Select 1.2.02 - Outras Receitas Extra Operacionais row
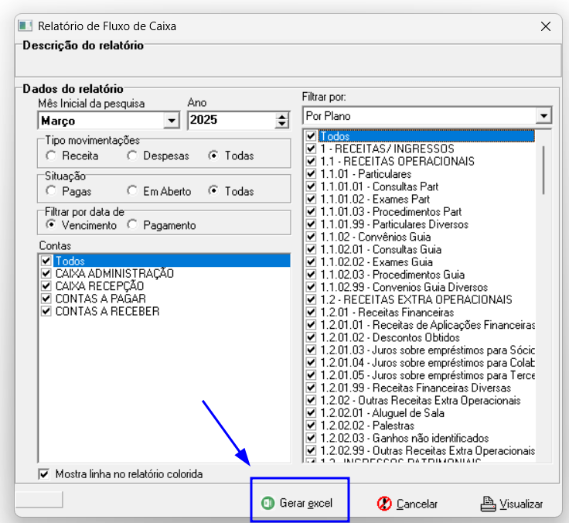The width and height of the screenshot is (569, 523). click(421, 401)
